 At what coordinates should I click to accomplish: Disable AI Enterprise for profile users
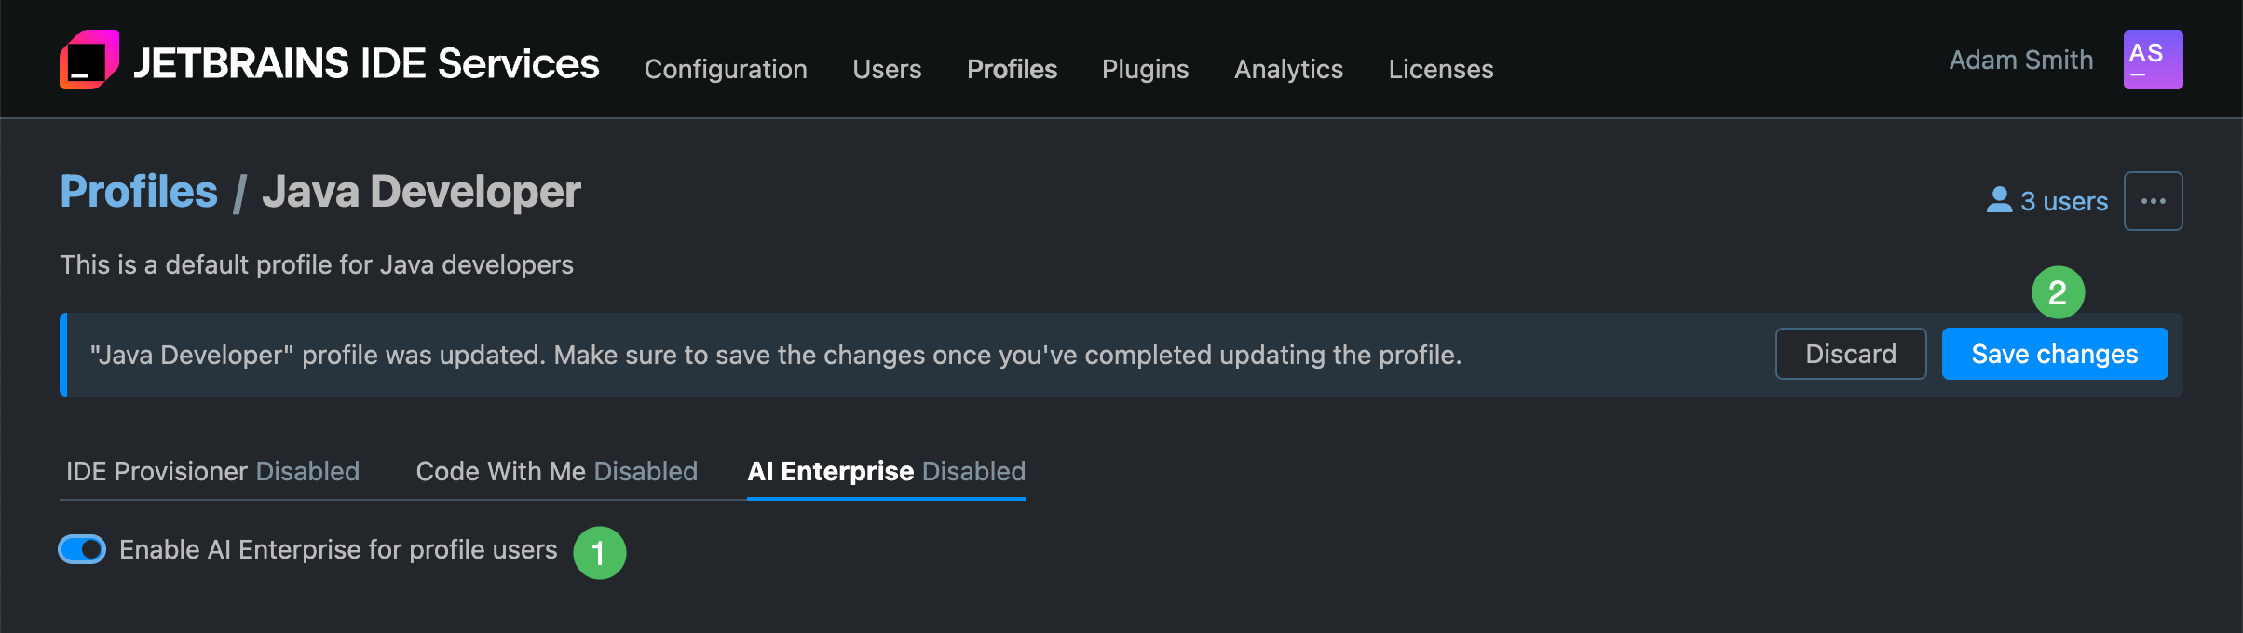click(81, 550)
